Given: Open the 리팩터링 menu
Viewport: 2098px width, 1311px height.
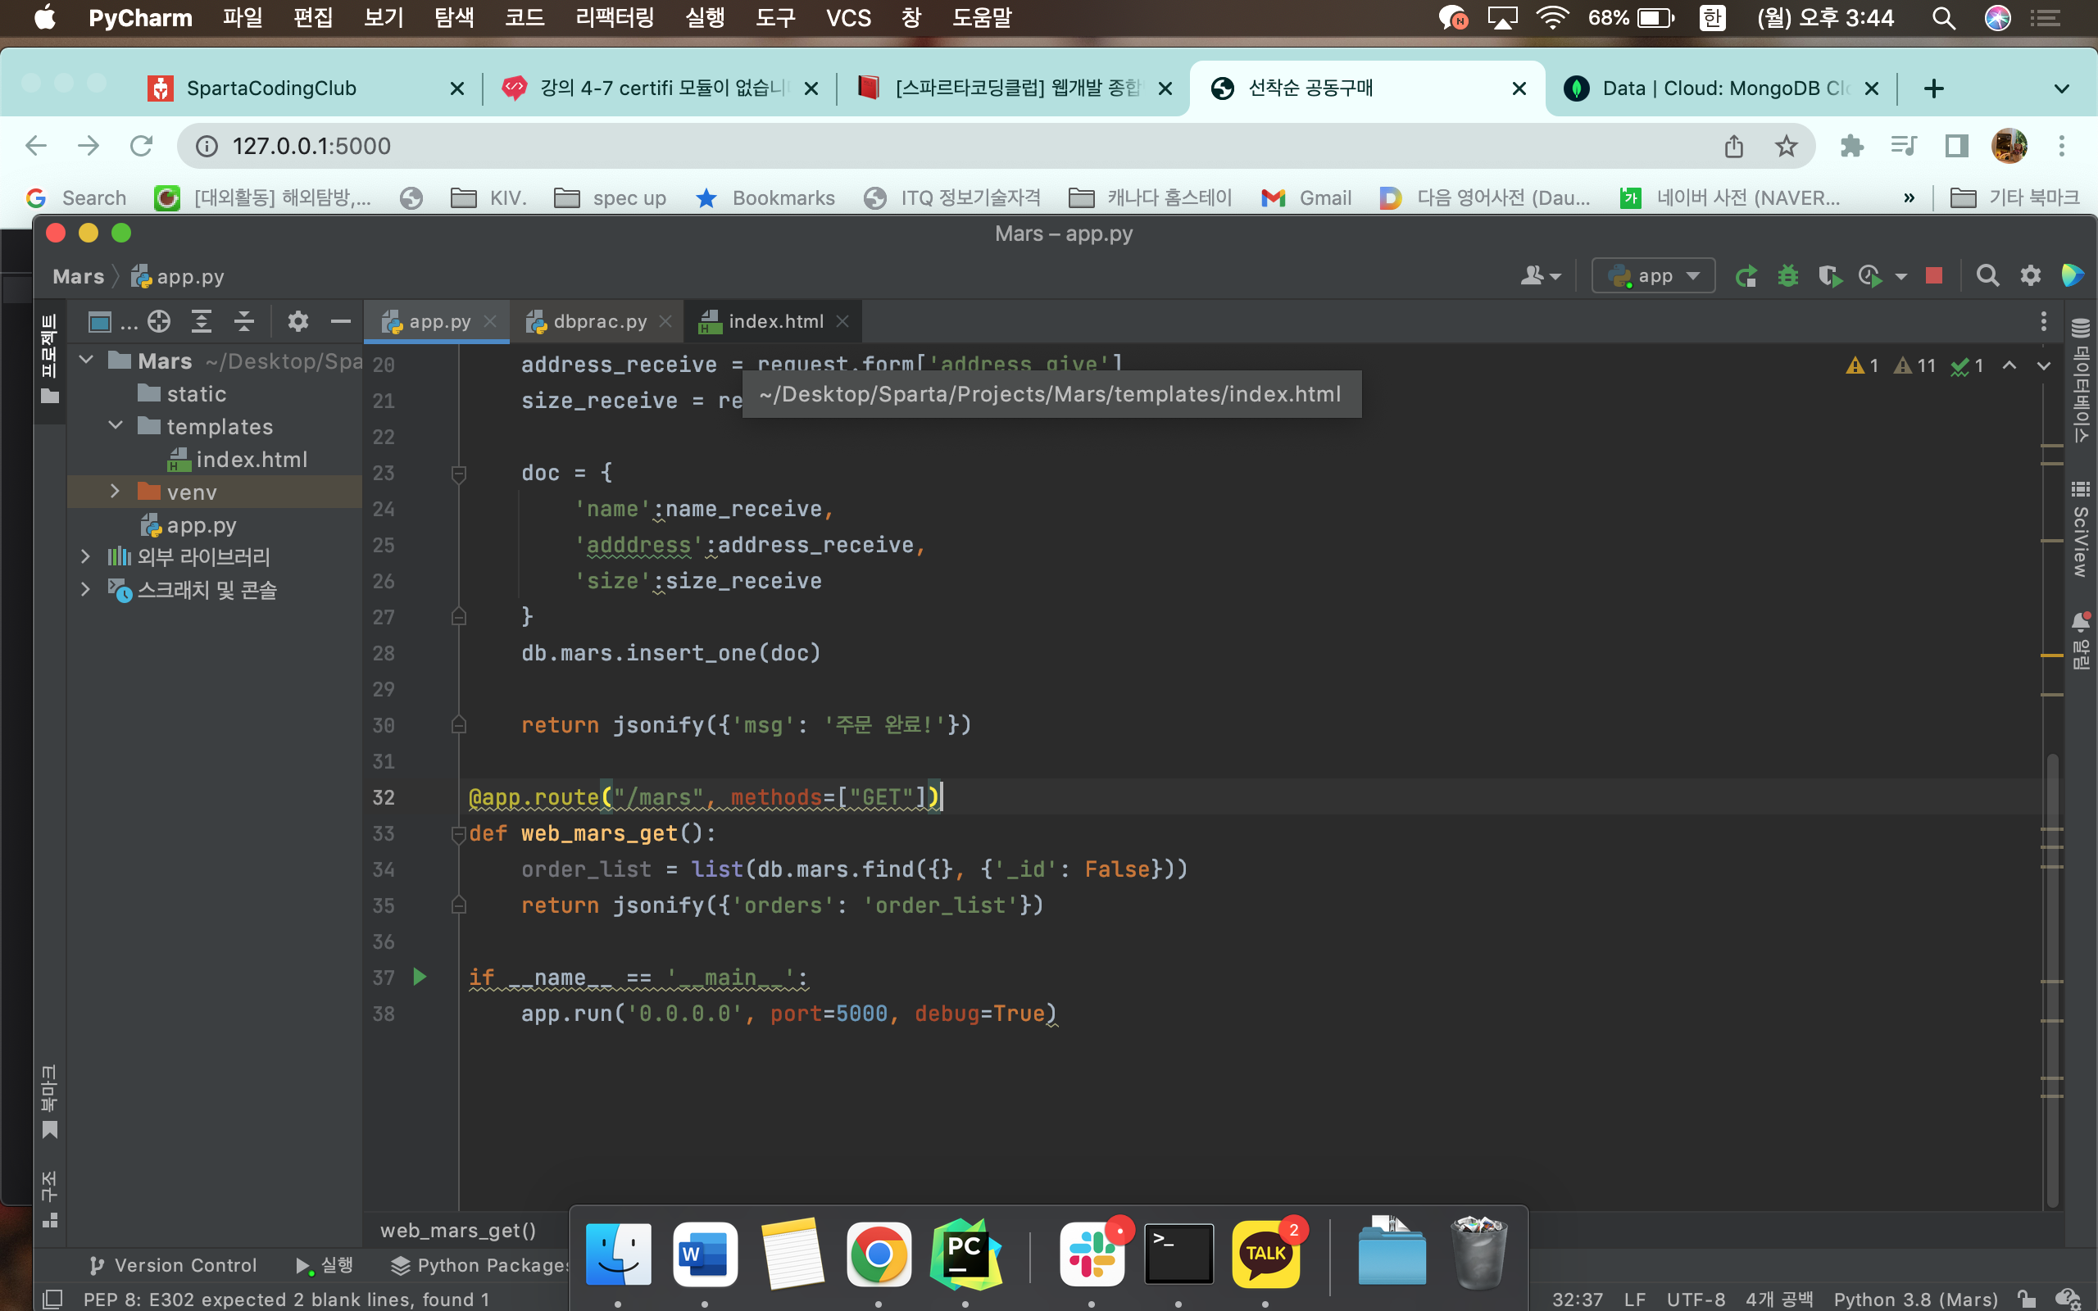Looking at the screenshot, I should [614, 17].
